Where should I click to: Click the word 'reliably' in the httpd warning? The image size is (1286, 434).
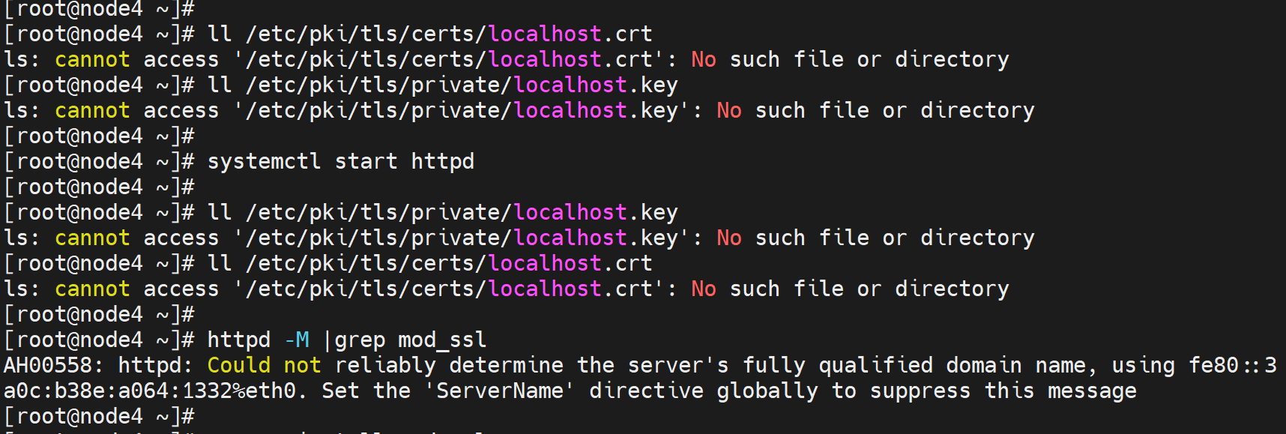click(x=385, y=366)
